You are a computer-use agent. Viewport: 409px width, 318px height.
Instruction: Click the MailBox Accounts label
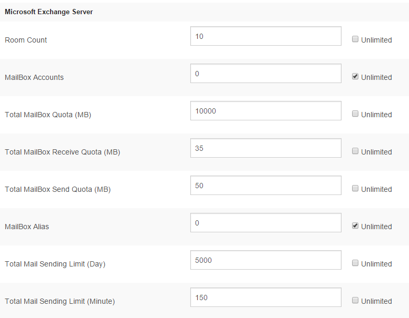pos(34,77)
